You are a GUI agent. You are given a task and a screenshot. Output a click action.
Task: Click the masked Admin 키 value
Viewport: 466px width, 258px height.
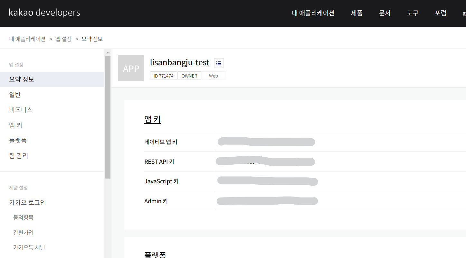[267, 201]
